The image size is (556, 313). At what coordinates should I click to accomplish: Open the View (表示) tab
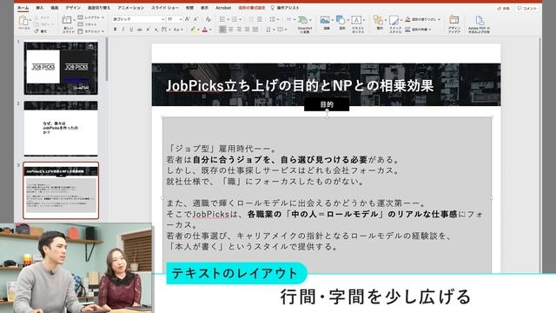205,8
